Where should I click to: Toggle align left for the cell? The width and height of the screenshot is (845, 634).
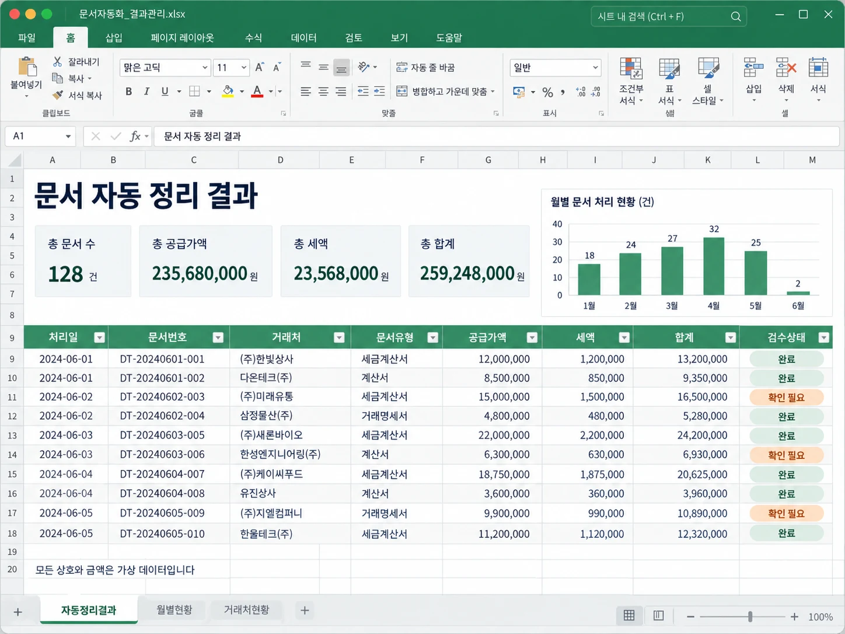tap(306, 92)
